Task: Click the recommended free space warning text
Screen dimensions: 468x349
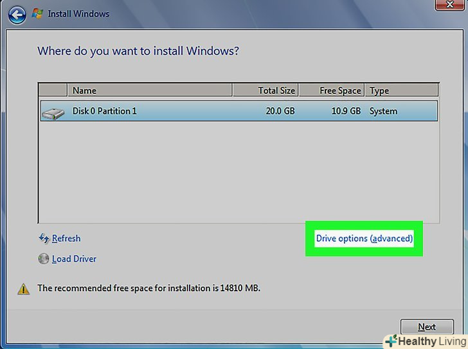Action: tap(148, 288)
